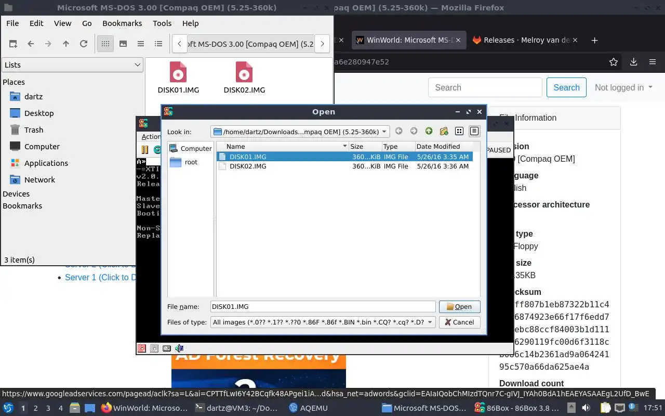Switch Open dialog to list view

coord(459,132)
